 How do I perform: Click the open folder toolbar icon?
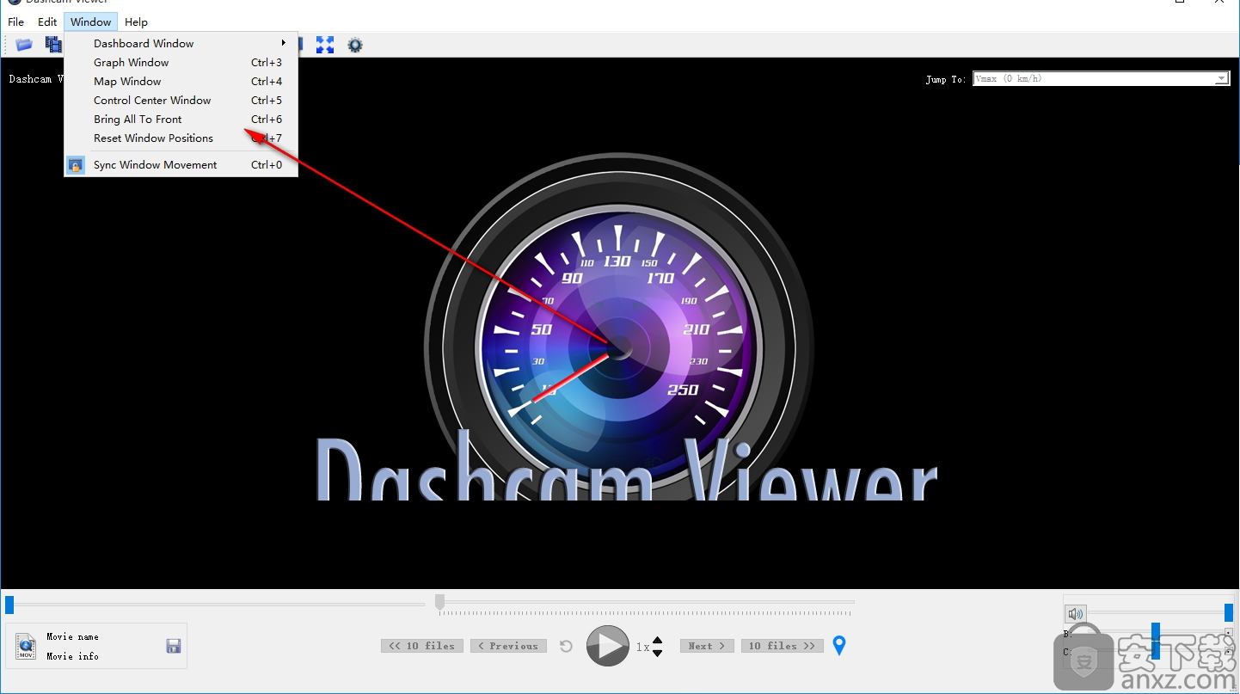click(x=24, y=45)
